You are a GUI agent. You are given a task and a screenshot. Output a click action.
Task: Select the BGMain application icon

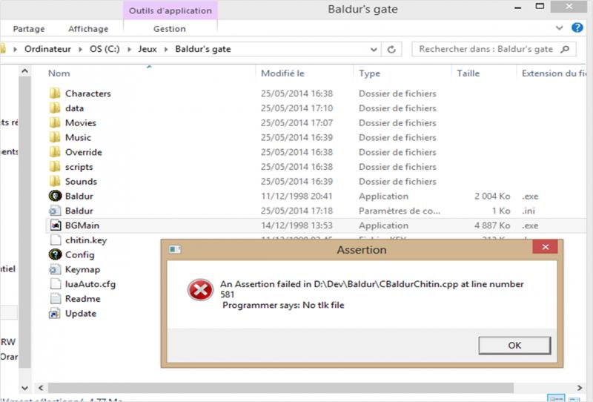click(x=55, y=225)
